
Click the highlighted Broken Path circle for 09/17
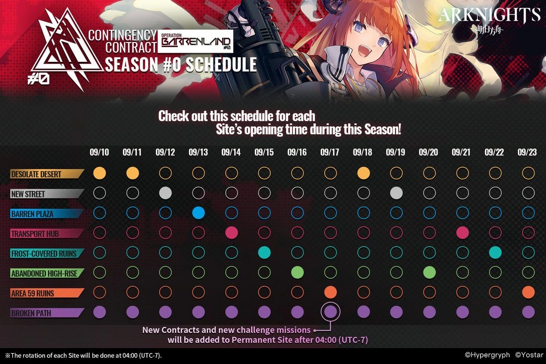[x=330, y=312]
